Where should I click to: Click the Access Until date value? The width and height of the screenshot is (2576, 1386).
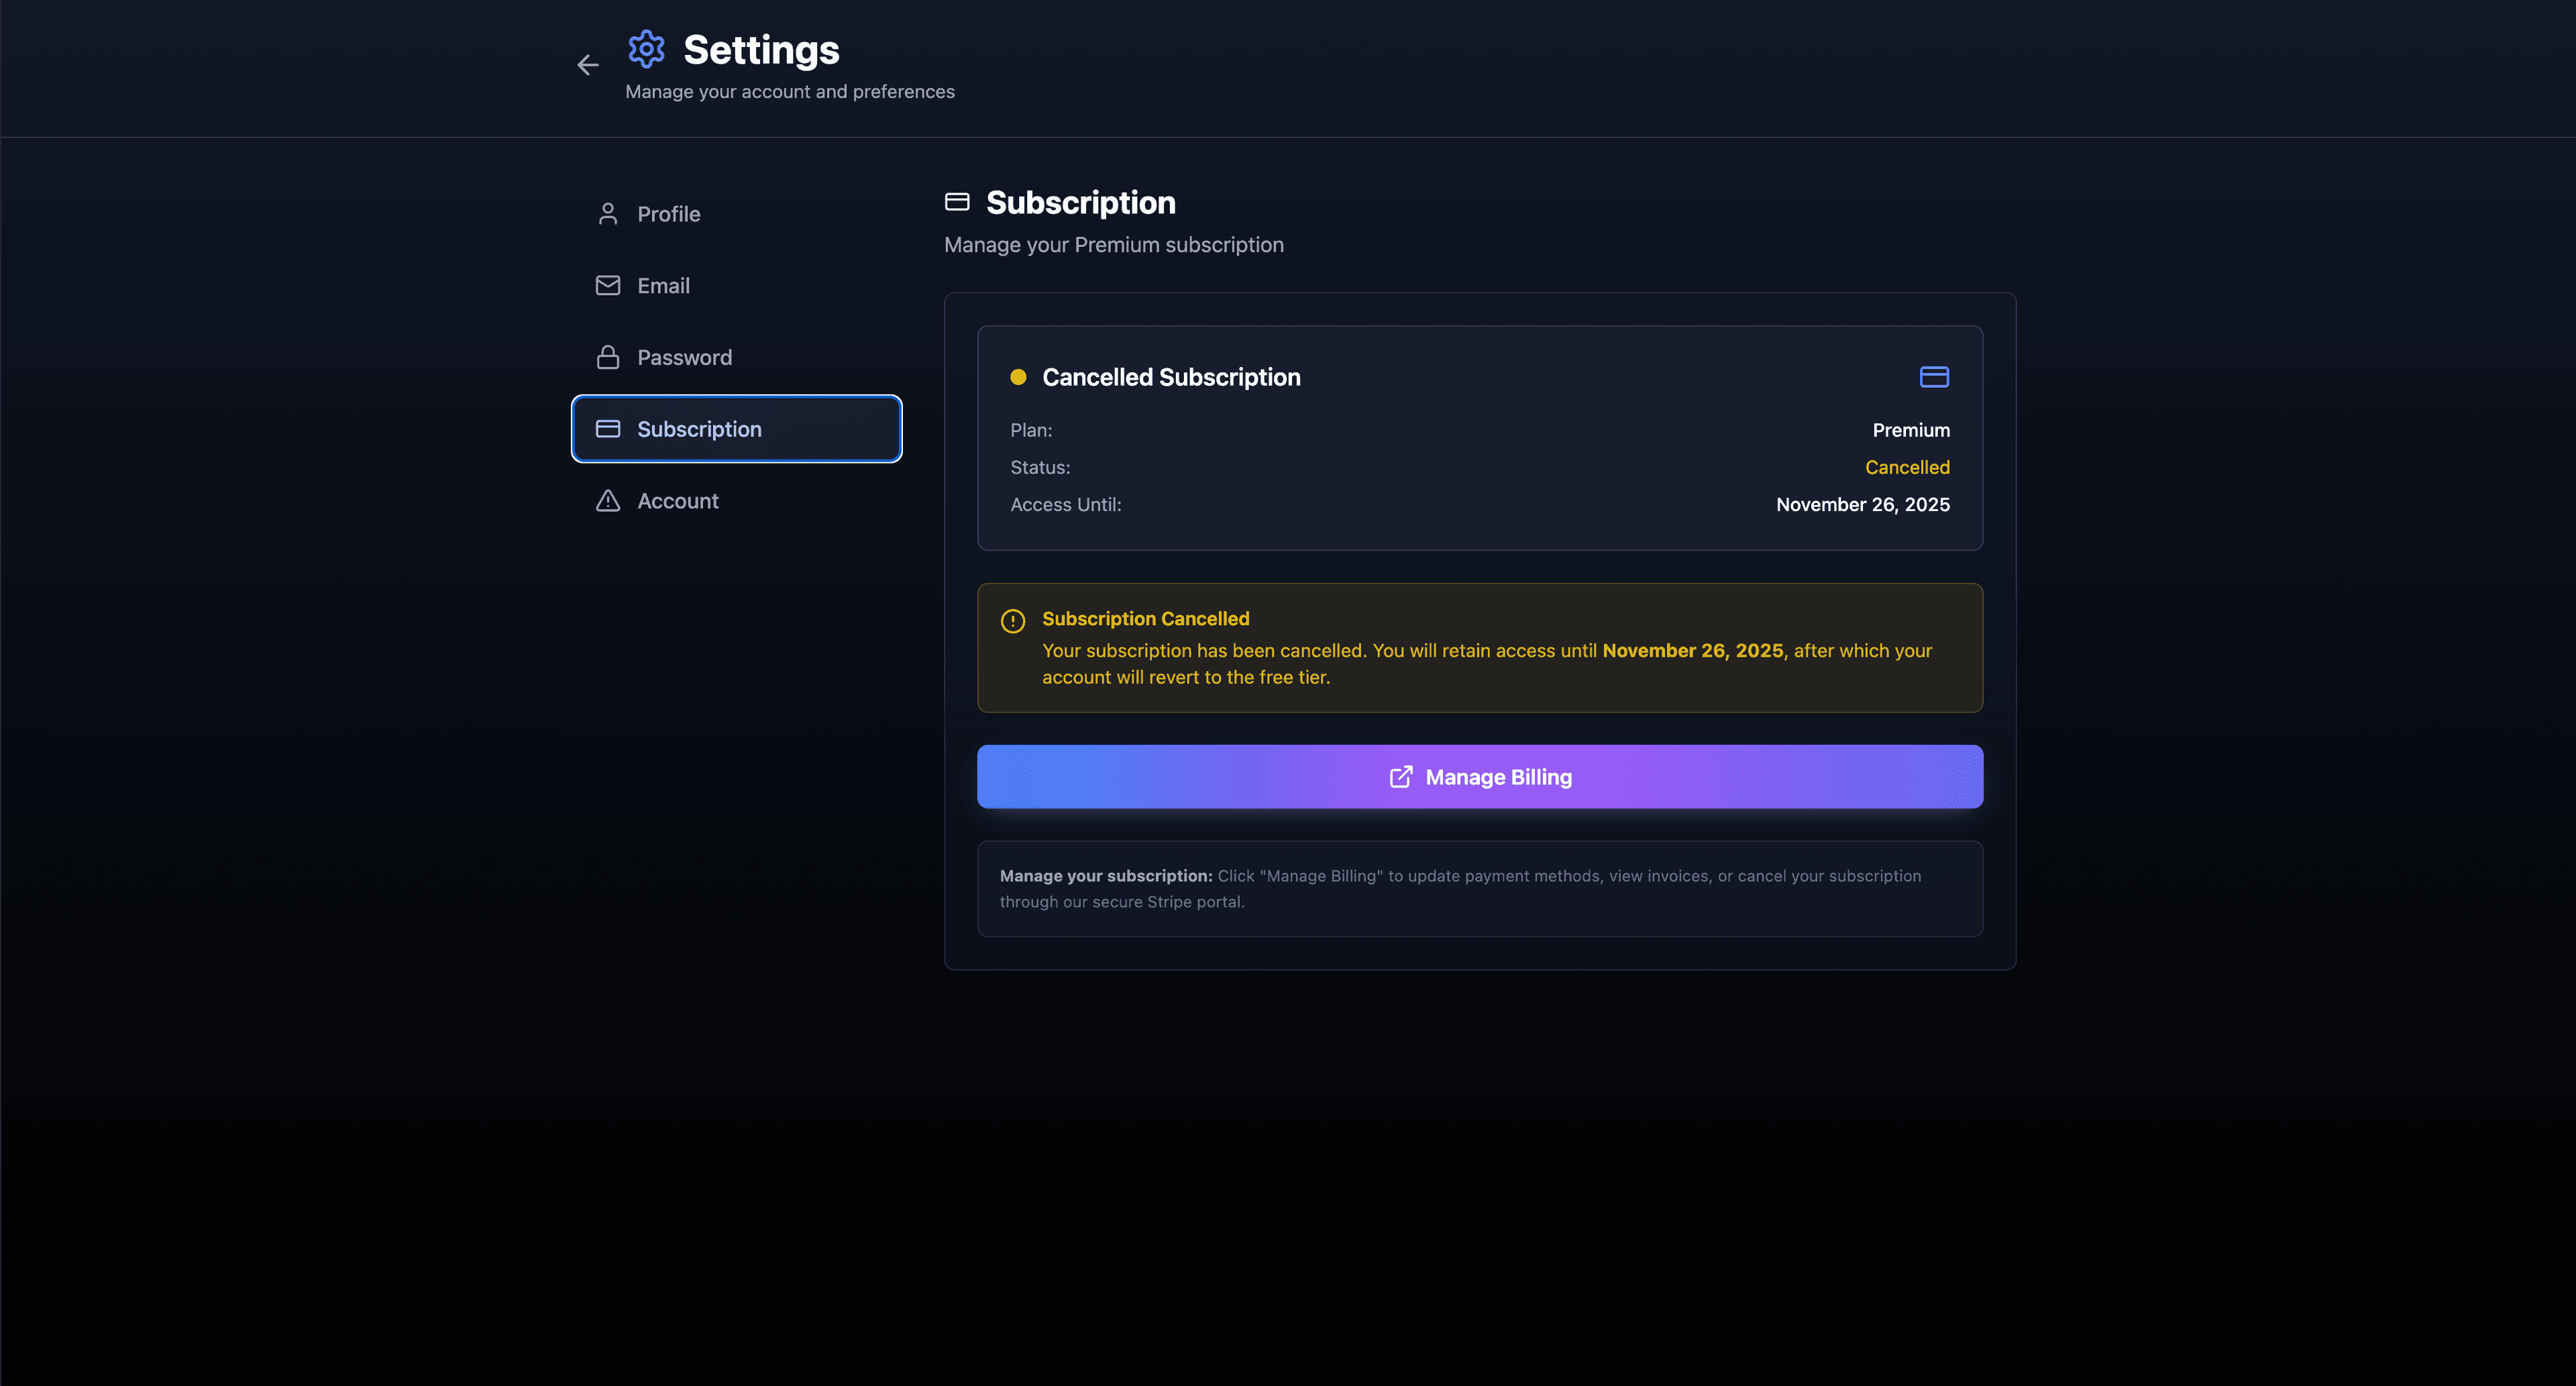(1862, 505)
